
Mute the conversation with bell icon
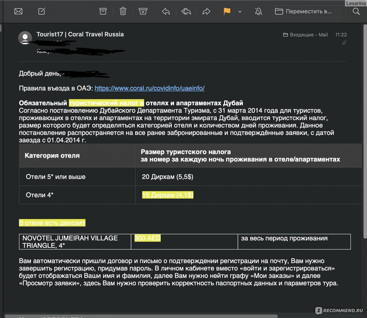coord(259,11)
